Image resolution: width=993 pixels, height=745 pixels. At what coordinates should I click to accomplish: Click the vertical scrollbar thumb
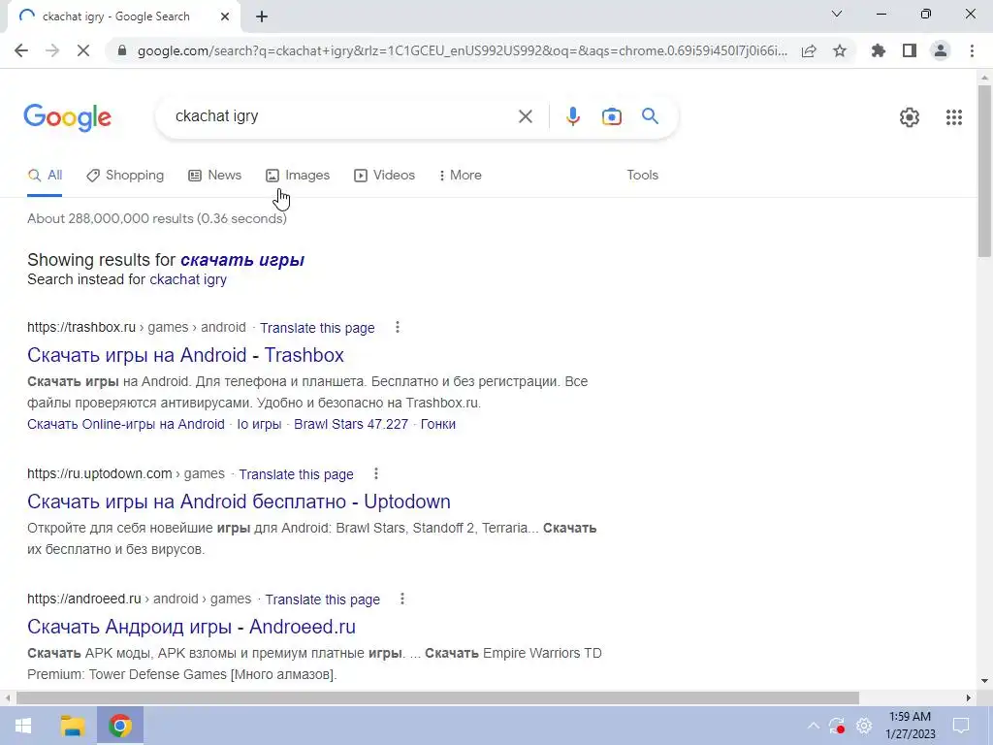pos(984,171)
